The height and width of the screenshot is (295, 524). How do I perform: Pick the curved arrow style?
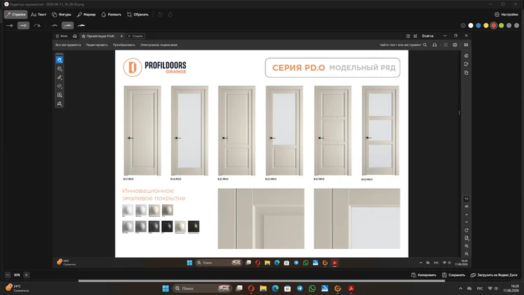tap(37, 25)
